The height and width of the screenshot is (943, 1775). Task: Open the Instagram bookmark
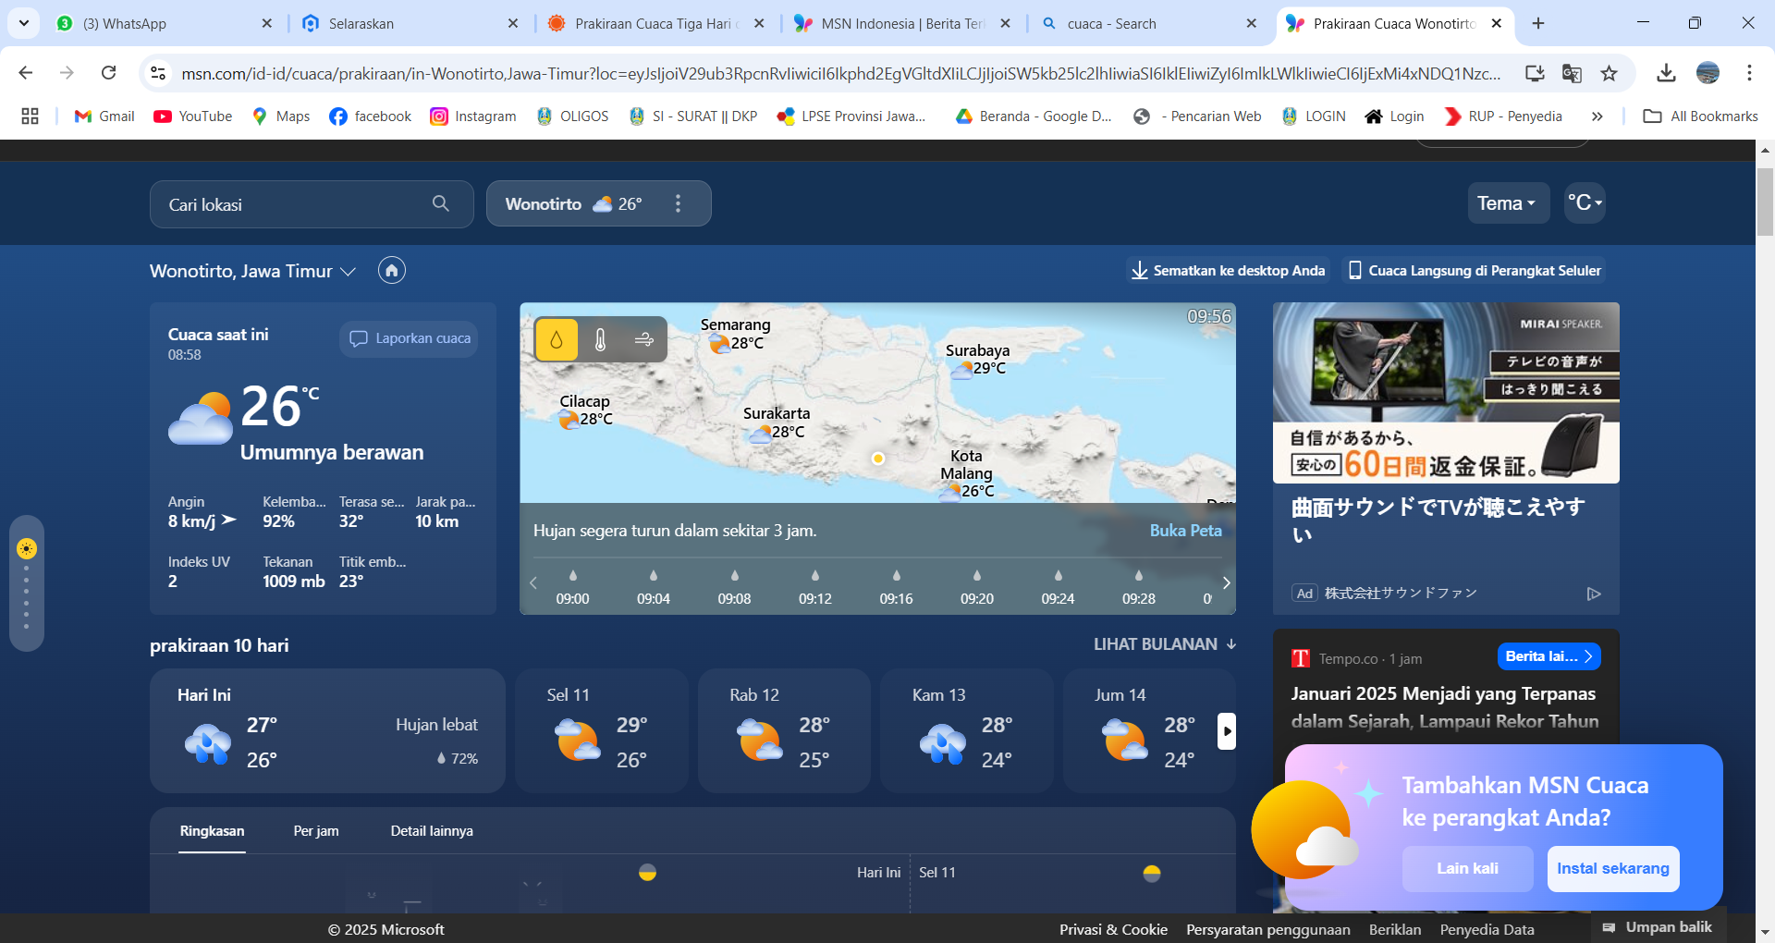tap(473, 116)
